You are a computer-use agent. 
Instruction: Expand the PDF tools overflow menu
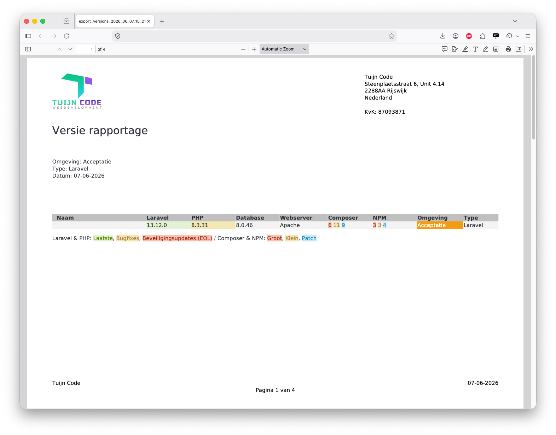pyautogui.click(x=531, y=49)
